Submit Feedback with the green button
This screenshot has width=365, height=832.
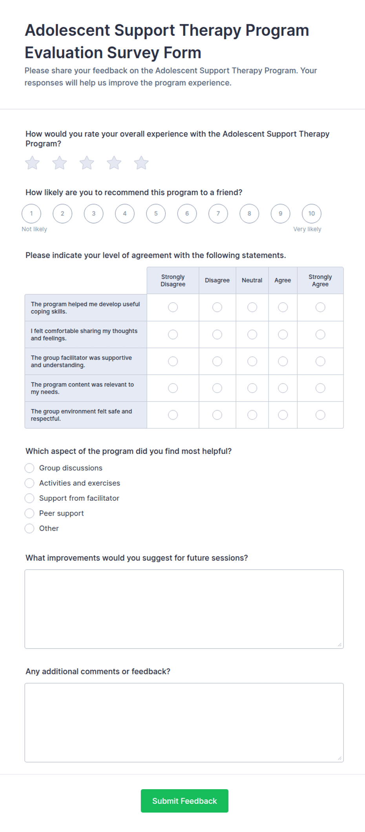coord(184,801)
